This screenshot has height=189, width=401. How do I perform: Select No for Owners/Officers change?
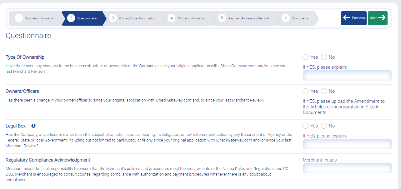tap(324, 91)
